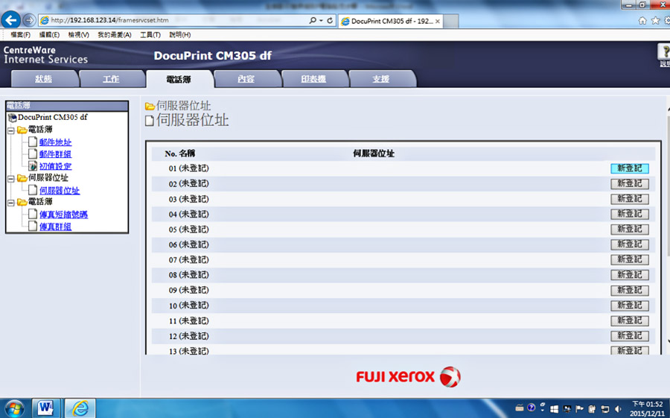670x418 pixels.
Task: Close the DocuPrint CM305 df browser tab
Action: pyautogui.click(x=438, y=21)
